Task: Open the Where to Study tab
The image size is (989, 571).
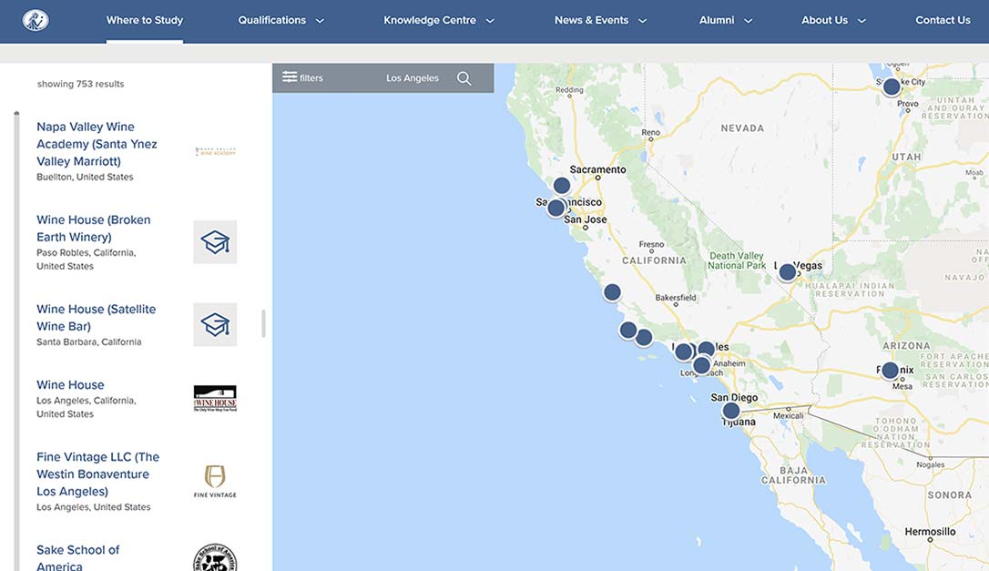Action: pyautogui.click(x=145, y=20)
